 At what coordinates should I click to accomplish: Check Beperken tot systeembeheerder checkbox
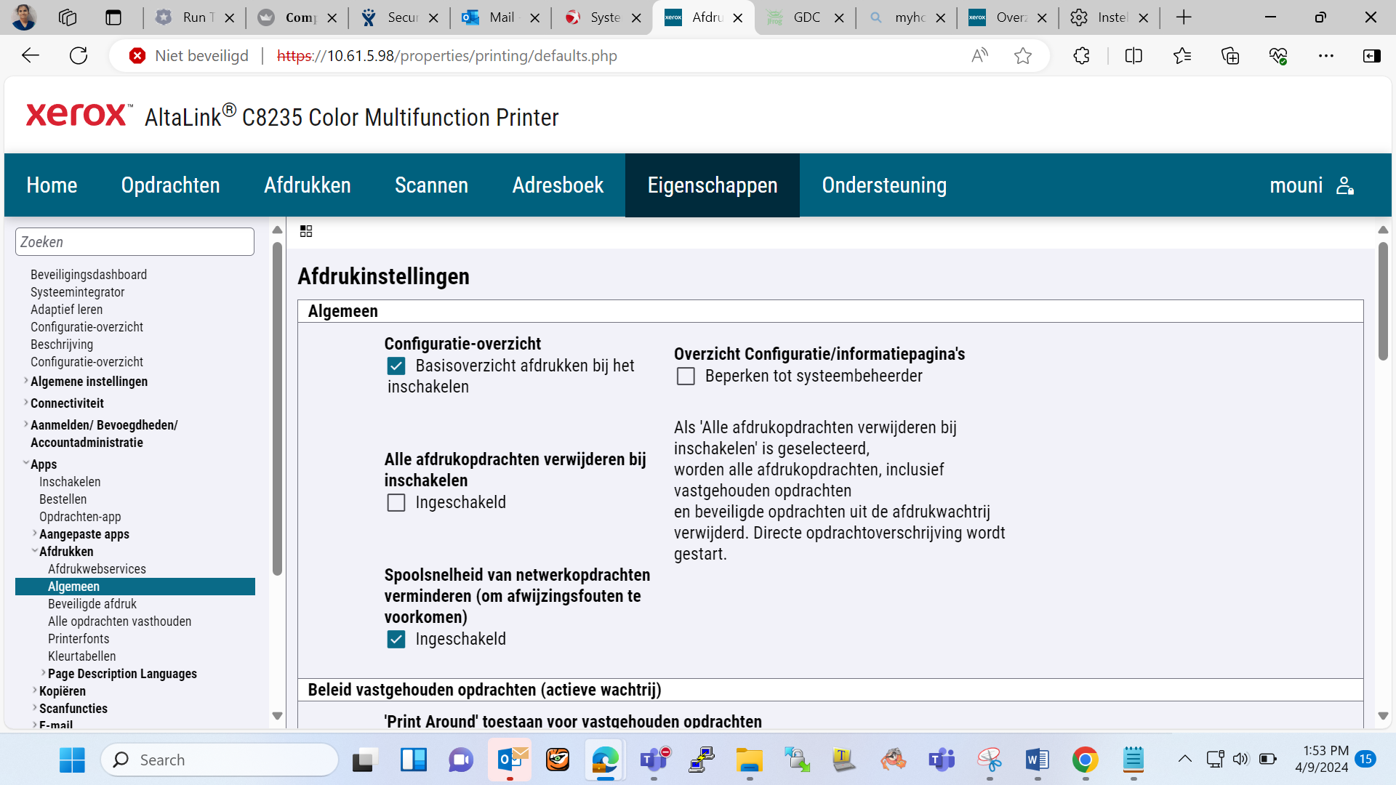tap(686, 377)
